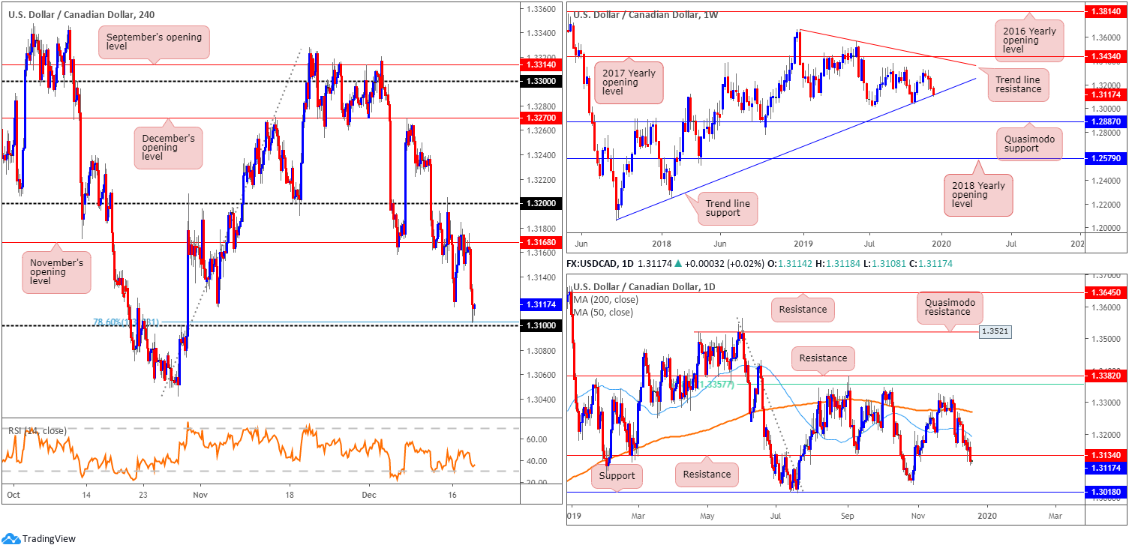Click the 78.60% Fibonacci label
This screenshot has height=551, width=1129.
pyautogui.click(x=125, y=322)
